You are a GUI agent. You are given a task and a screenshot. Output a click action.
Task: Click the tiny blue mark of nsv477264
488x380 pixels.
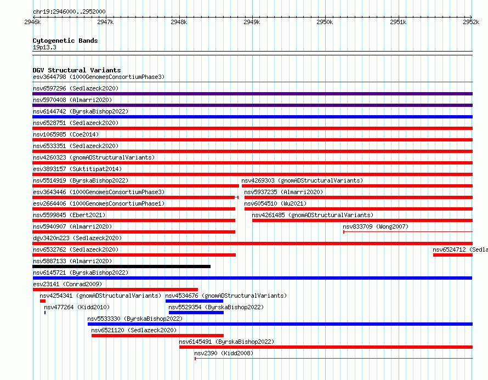tap(45, 313)
